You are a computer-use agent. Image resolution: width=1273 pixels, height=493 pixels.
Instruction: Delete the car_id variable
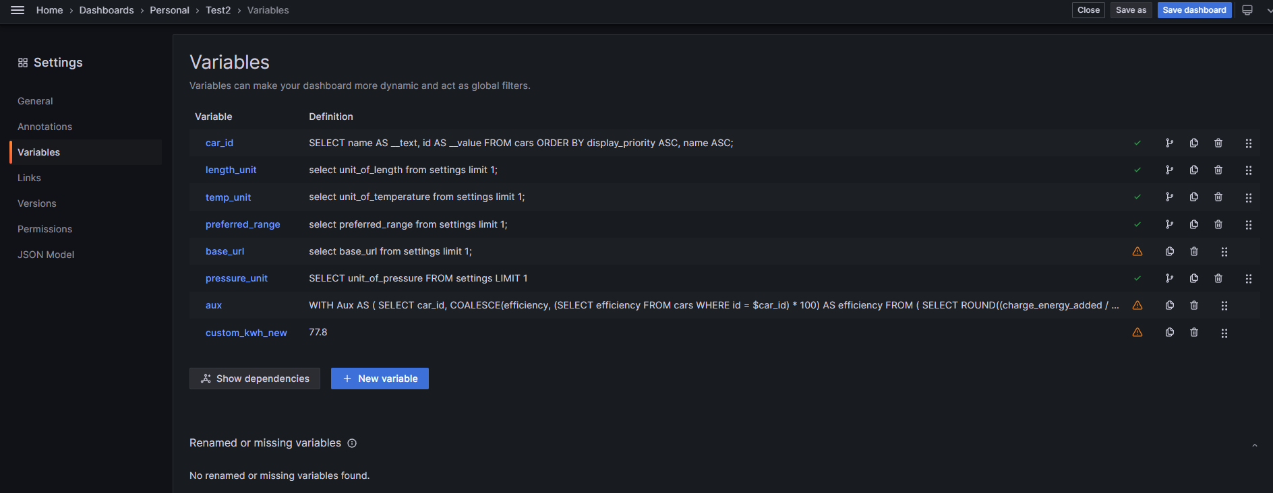pyautogui.click(x=1218, y=143)
